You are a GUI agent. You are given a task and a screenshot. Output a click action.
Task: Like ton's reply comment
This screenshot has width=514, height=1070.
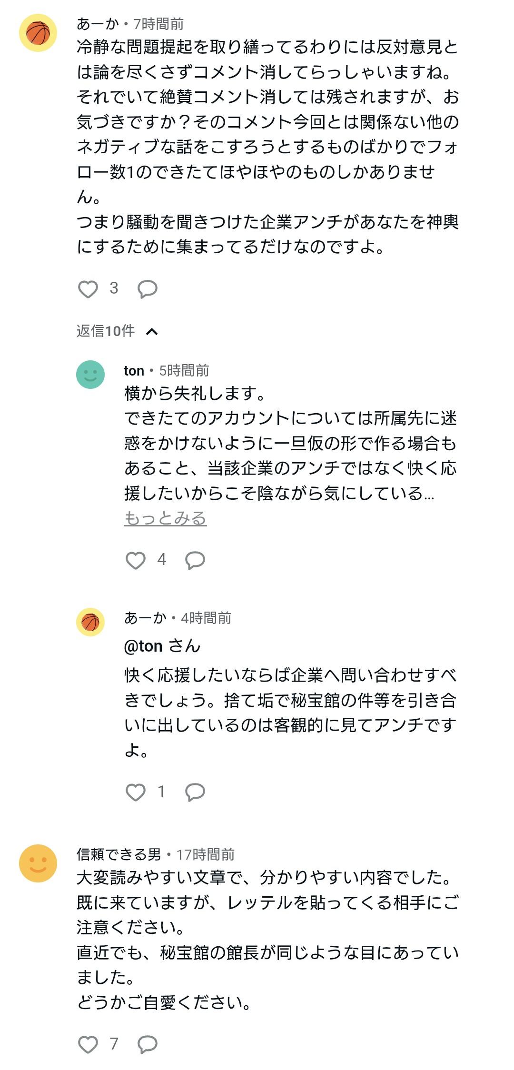[x=136, y=560]
